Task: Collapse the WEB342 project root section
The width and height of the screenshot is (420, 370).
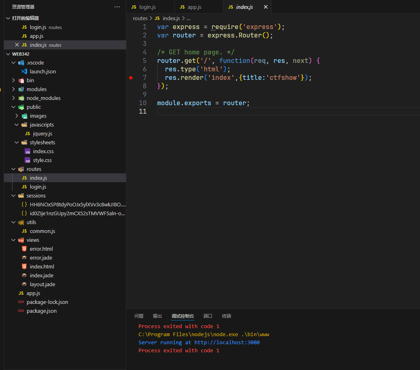Action: point(8,54)
